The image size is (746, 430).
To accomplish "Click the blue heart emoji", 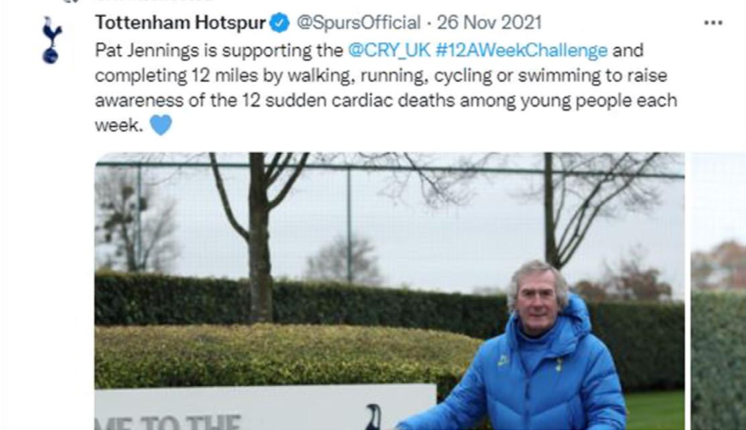I will [160, 125].
